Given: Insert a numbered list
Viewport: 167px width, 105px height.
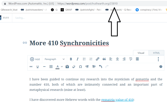Looking at the screenshot, I should pyautogui.click(x=91, y=59).
